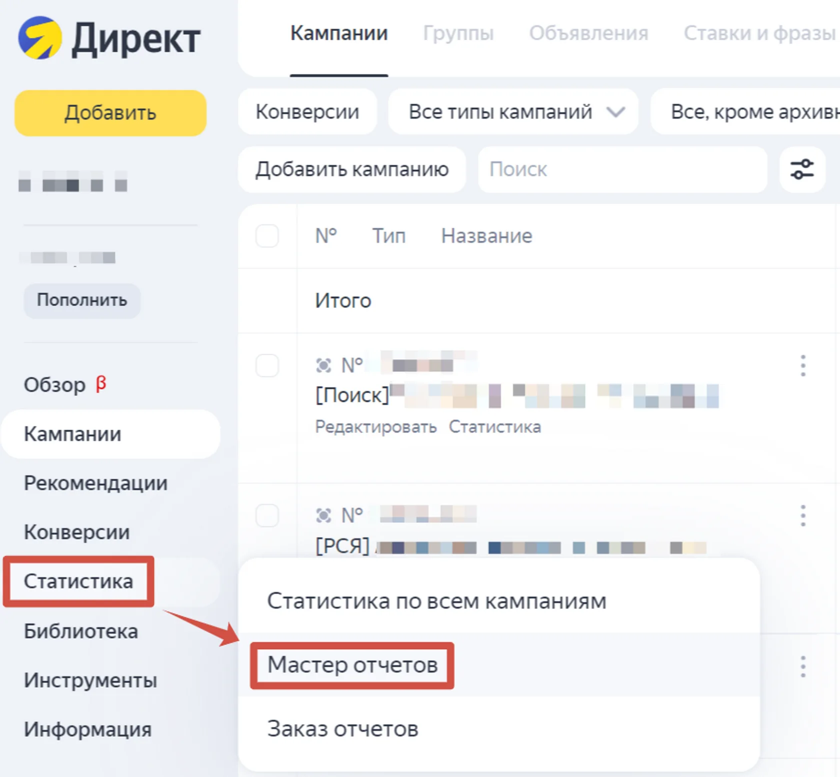Screen dimensions: 840x777
Task: Tick the select-all checkbox in table header
Action: click(x=267, y=235)
